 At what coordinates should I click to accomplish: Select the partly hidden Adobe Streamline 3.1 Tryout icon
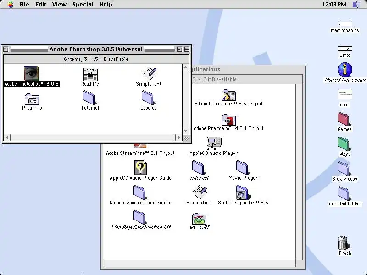(140, 146)
